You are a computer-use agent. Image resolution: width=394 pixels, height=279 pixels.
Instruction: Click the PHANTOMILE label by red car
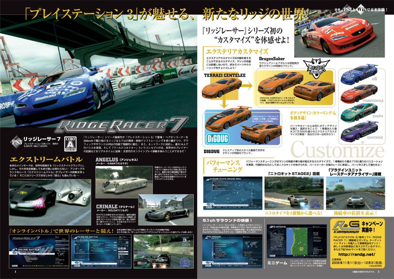[x=373, y=101]
